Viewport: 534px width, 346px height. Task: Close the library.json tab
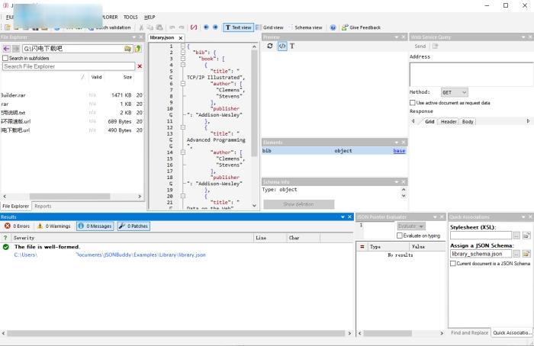point(181,38)
